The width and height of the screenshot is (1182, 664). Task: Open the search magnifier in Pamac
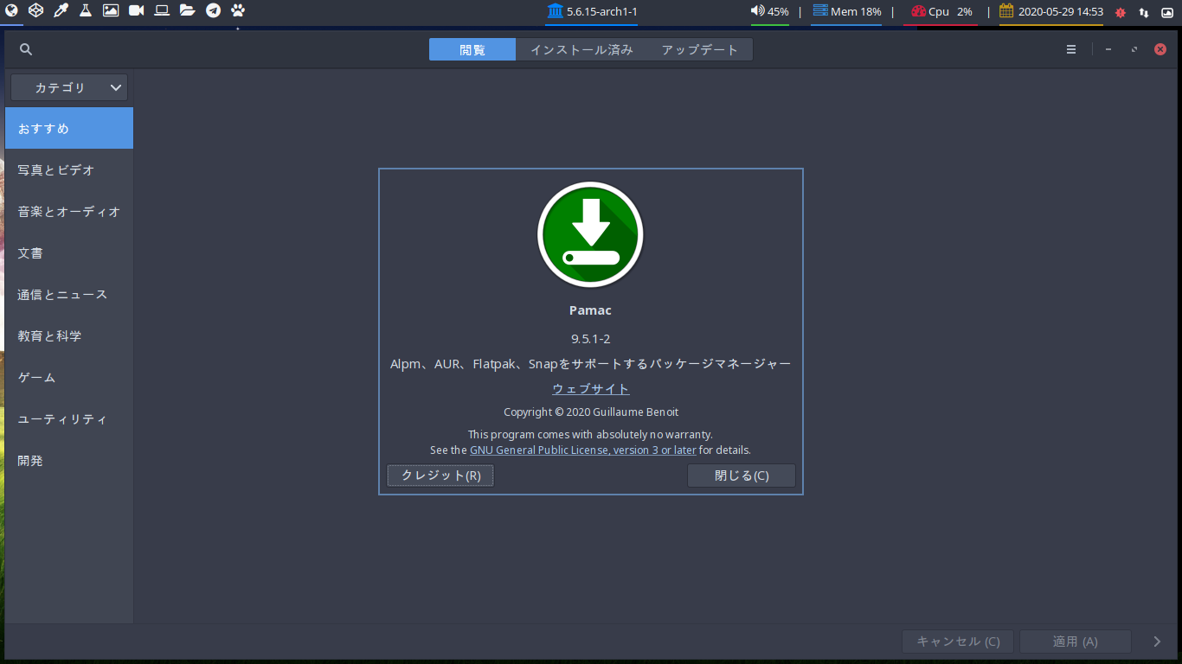tap(26, 49)
